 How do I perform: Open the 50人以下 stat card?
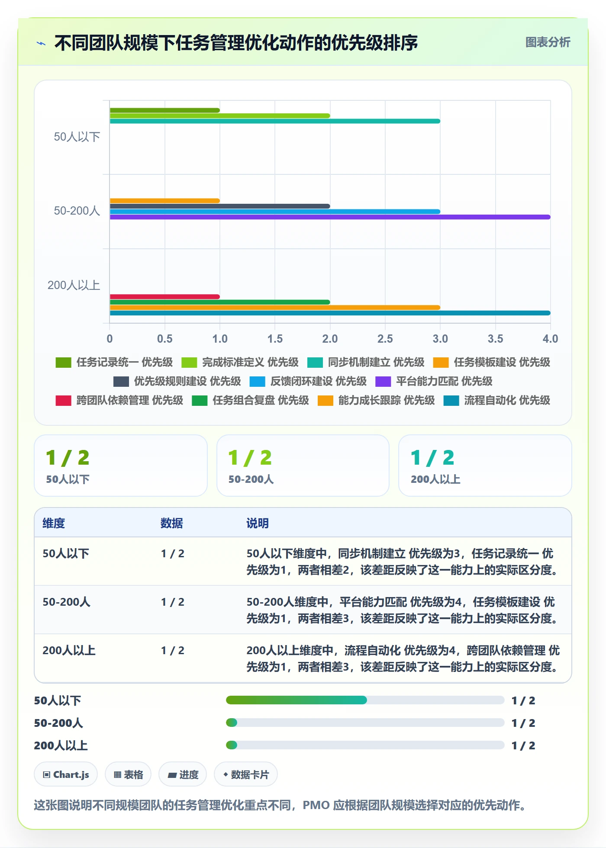click(x=121, y=466)
